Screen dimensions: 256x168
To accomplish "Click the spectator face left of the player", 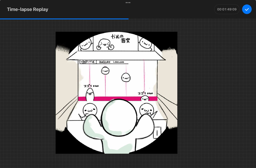I will [x=90, y=109].
